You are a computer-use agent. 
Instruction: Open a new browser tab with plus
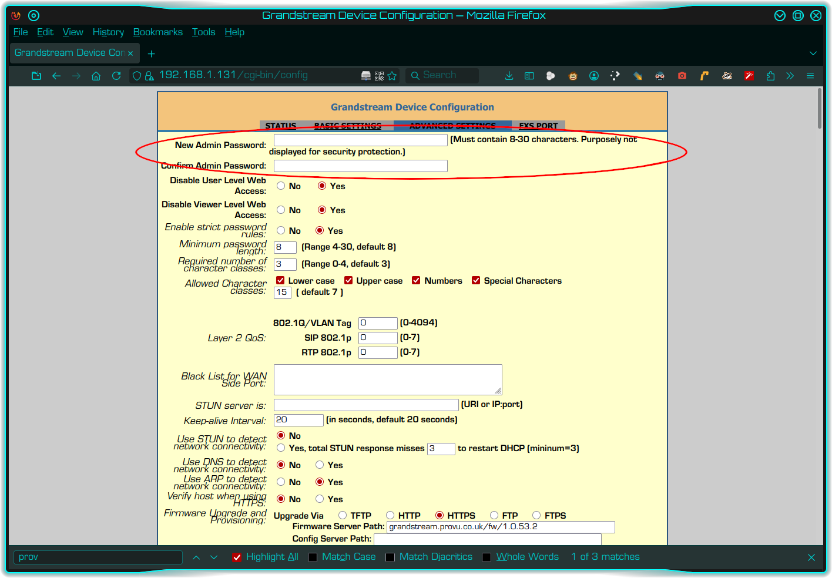click(151, 54)
